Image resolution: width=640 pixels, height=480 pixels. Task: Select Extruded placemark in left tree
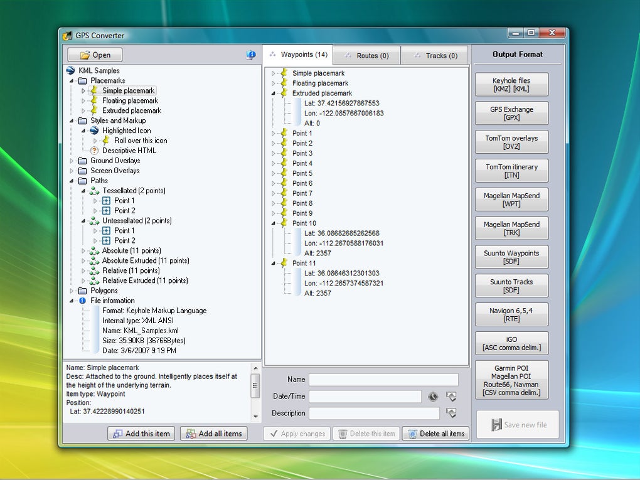point(131,110)
